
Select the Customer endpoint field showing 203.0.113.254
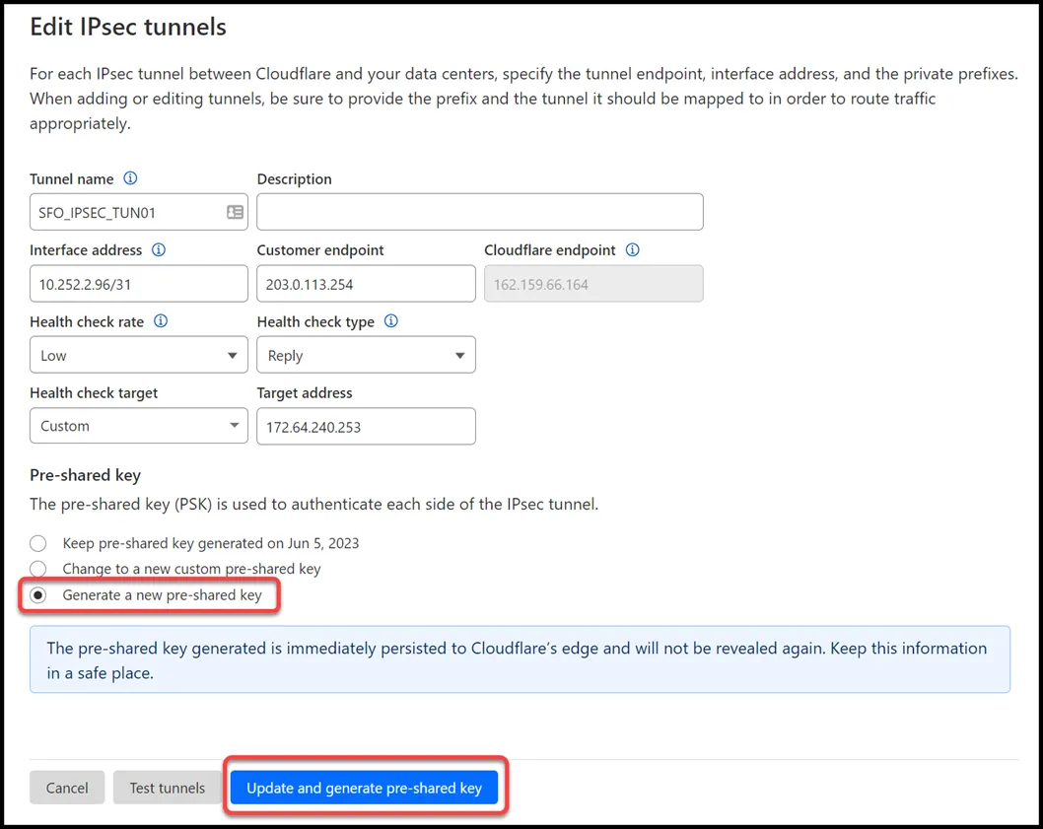[x=366, y=283]
